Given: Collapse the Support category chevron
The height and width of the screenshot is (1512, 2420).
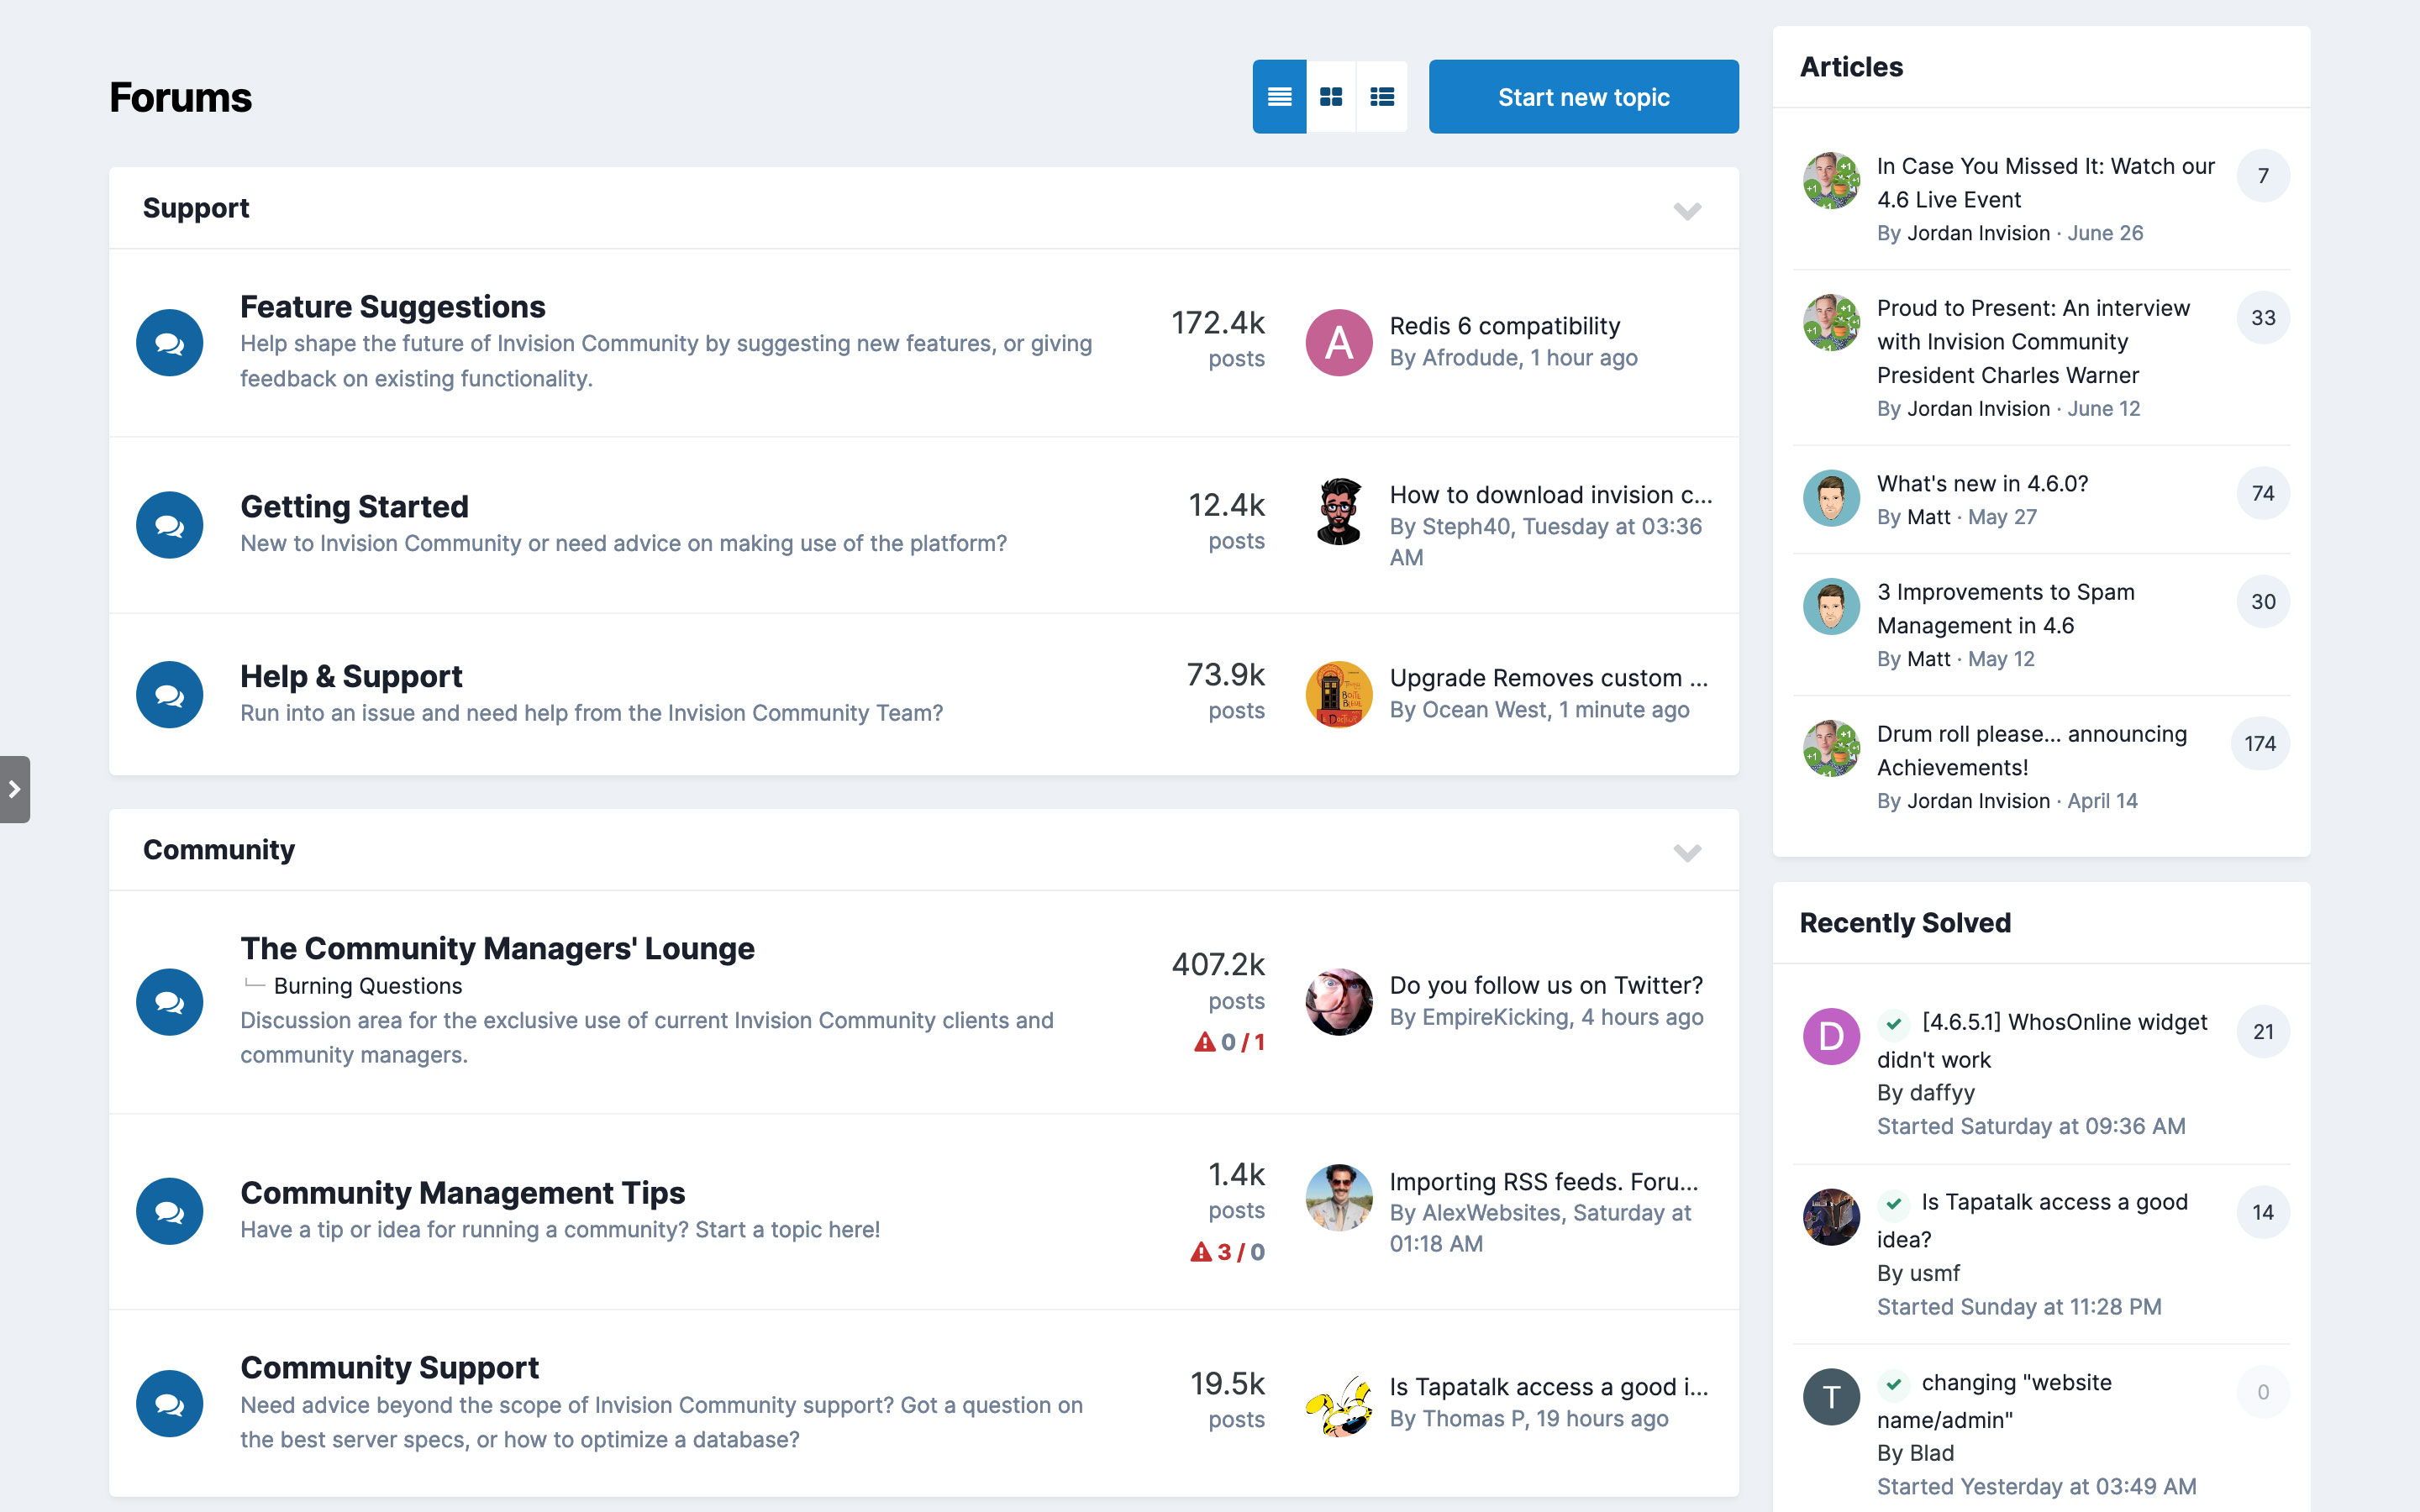Looking at the screenshot, I should click(1687, 210).
